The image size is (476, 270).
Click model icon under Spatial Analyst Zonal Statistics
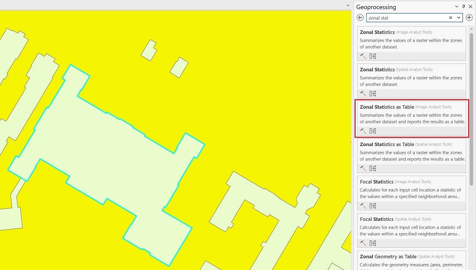click(372, 93)
